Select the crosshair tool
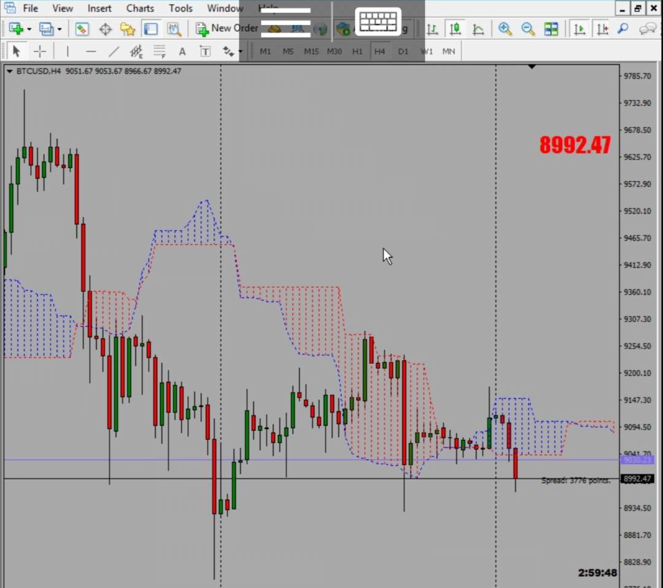This screenshot has width=663, height=588. tap(40, 51)
